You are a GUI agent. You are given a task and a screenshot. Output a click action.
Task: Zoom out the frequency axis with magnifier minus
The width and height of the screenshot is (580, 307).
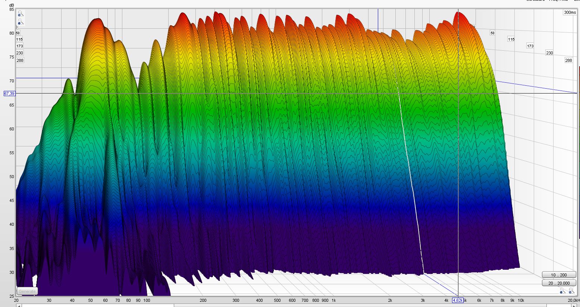pyautogui.click(x=562, y=291)
